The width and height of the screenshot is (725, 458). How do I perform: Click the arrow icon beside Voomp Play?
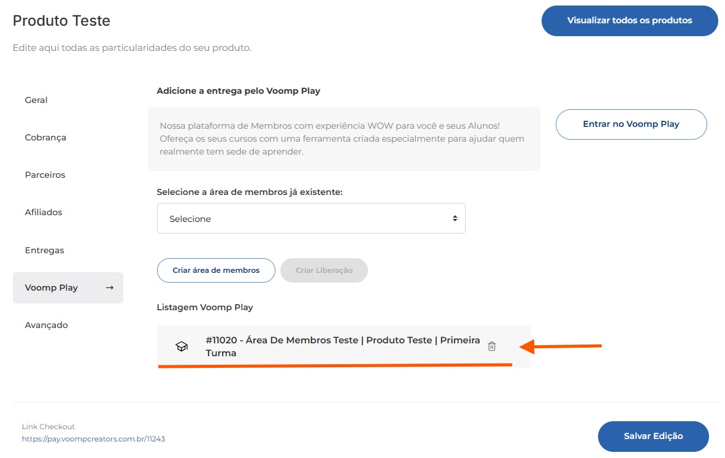(x=110, y=288)
